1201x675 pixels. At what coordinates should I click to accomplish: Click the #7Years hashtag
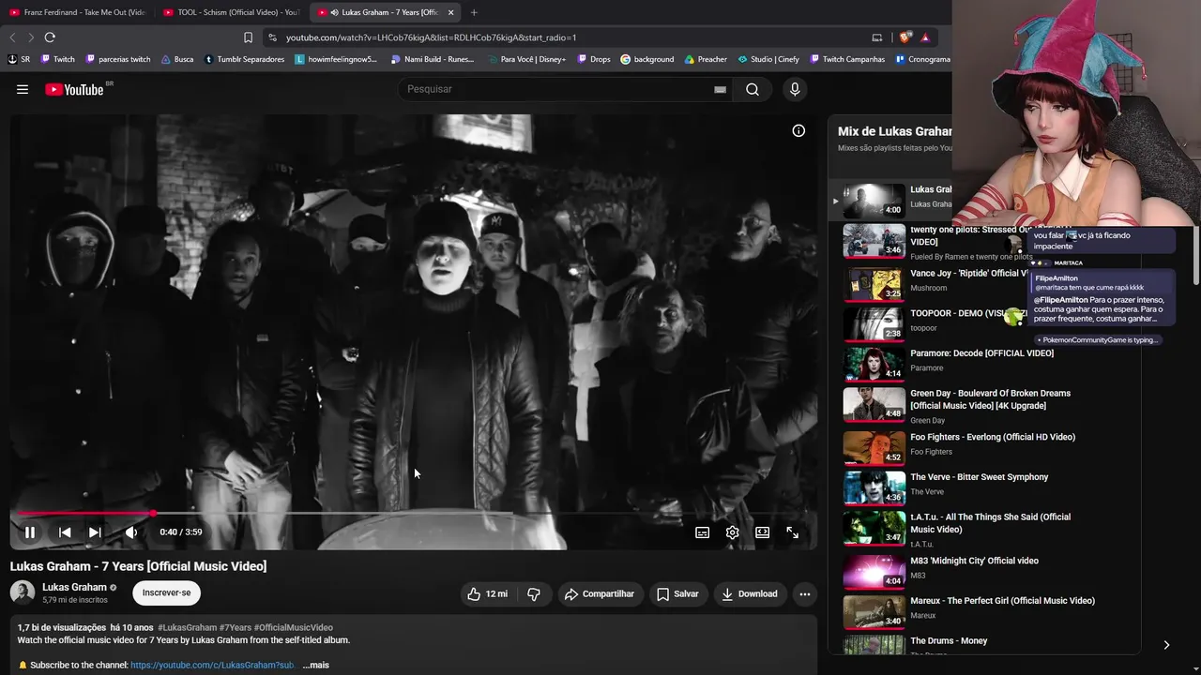tap(235, 627)
